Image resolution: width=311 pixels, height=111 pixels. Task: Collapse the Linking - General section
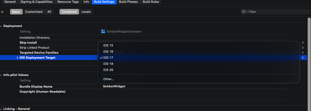1,109
